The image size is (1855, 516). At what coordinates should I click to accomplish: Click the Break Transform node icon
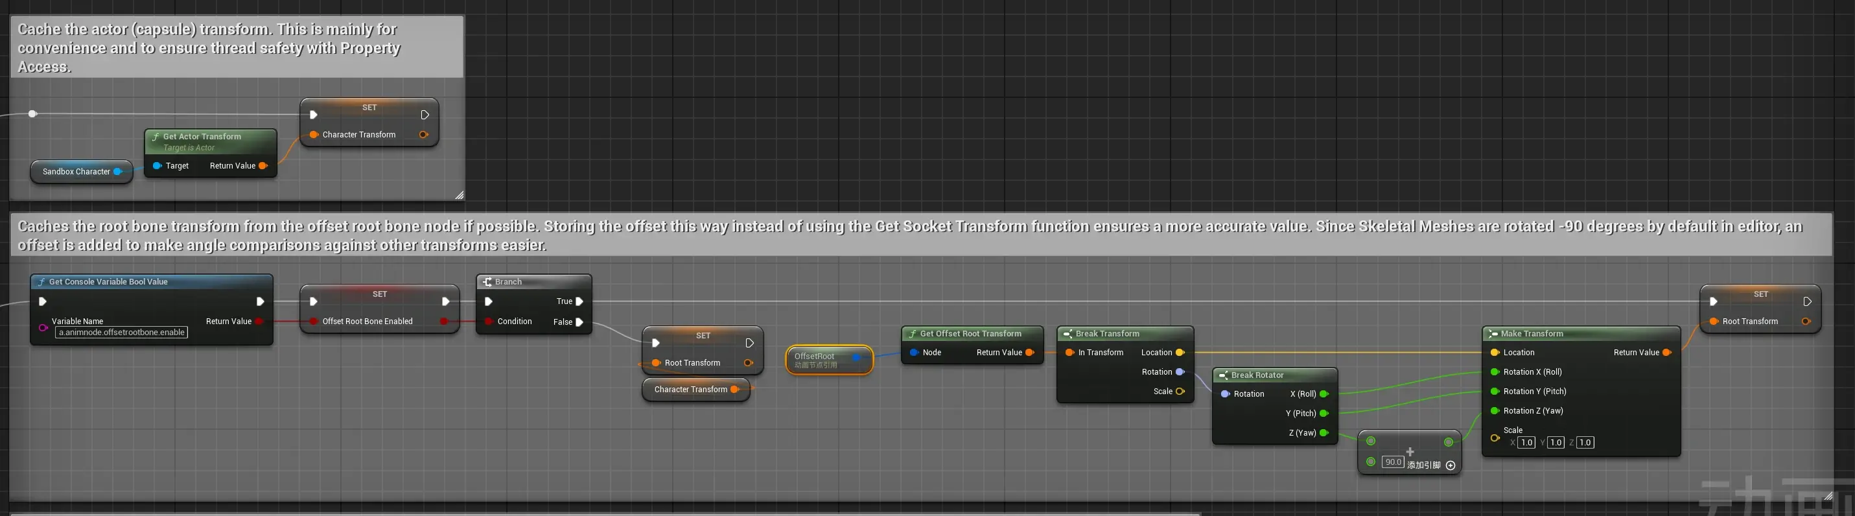click(1068, 334)
